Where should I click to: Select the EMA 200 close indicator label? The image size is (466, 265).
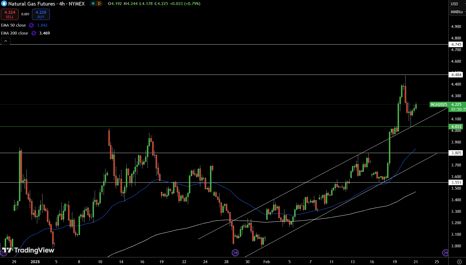click(15, 33)
